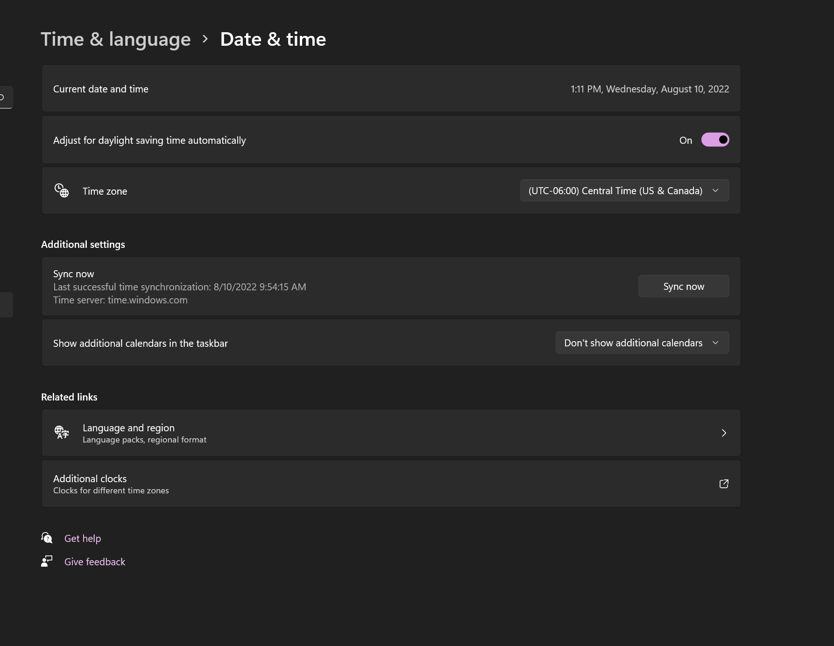
Task: Click the Time zone dropdown arrow
Action: pos(715,190)
